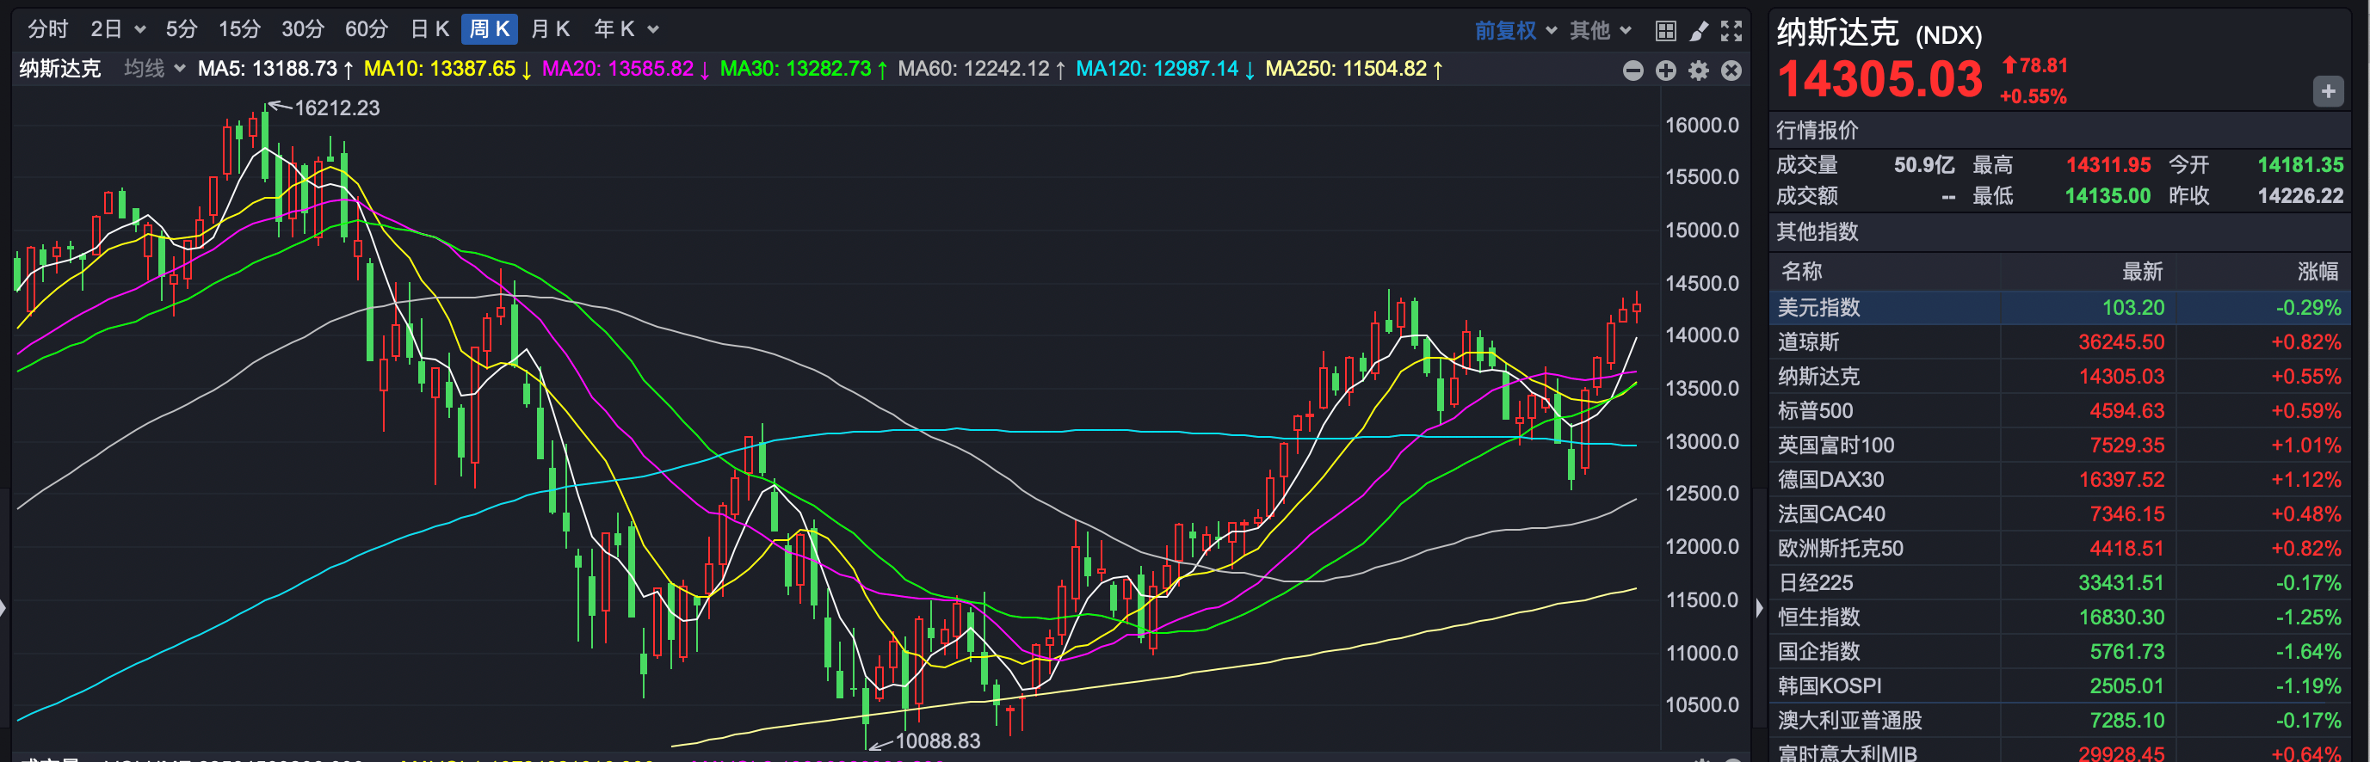
Task: Select the 欧洲斯托克50 index row
Action: [x=2059, y=549]
